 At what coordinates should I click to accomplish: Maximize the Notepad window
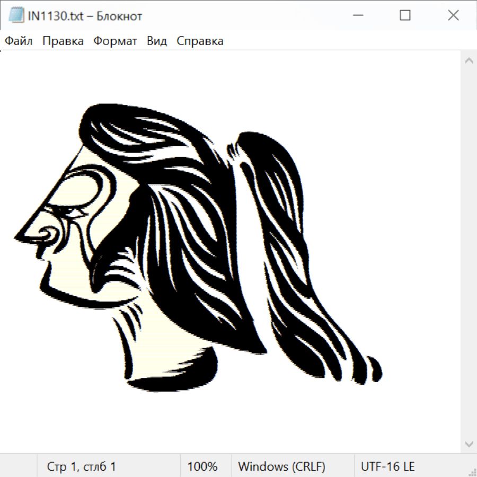point(405,16)
